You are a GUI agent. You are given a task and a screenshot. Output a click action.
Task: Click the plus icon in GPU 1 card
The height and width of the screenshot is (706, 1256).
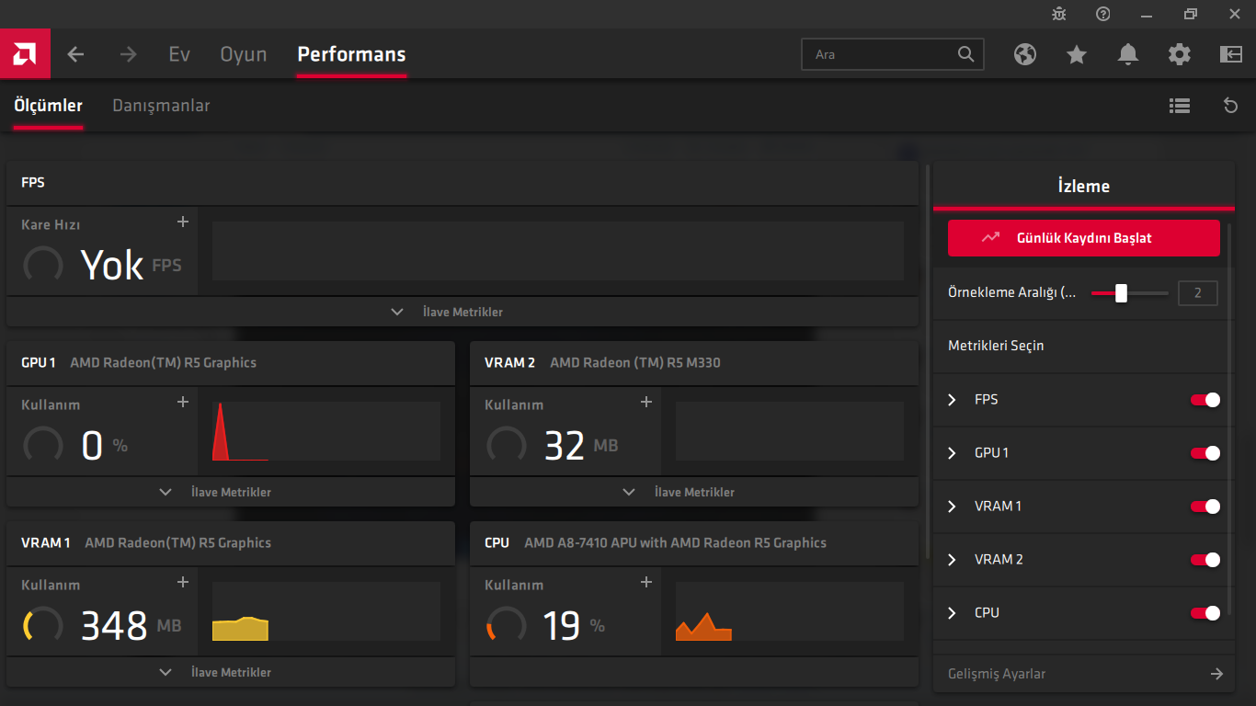(183, 402)
